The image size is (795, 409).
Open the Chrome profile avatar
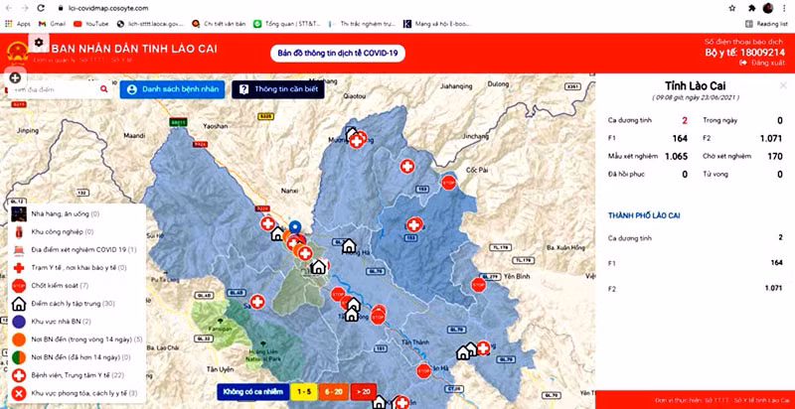tap(768, 8)
